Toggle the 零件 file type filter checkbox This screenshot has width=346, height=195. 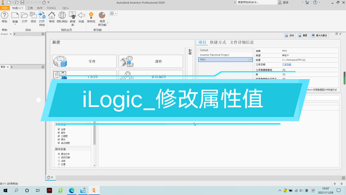click(x=59, y=139)
